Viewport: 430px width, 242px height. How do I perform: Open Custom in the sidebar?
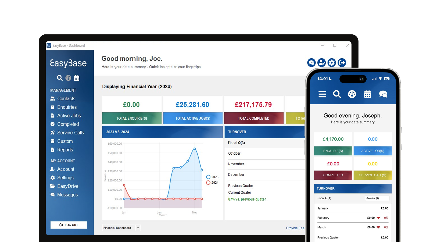coord(62,141)
